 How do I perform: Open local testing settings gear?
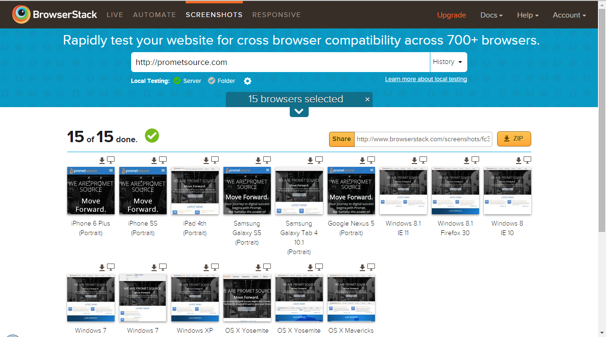[x=248, y=81]
